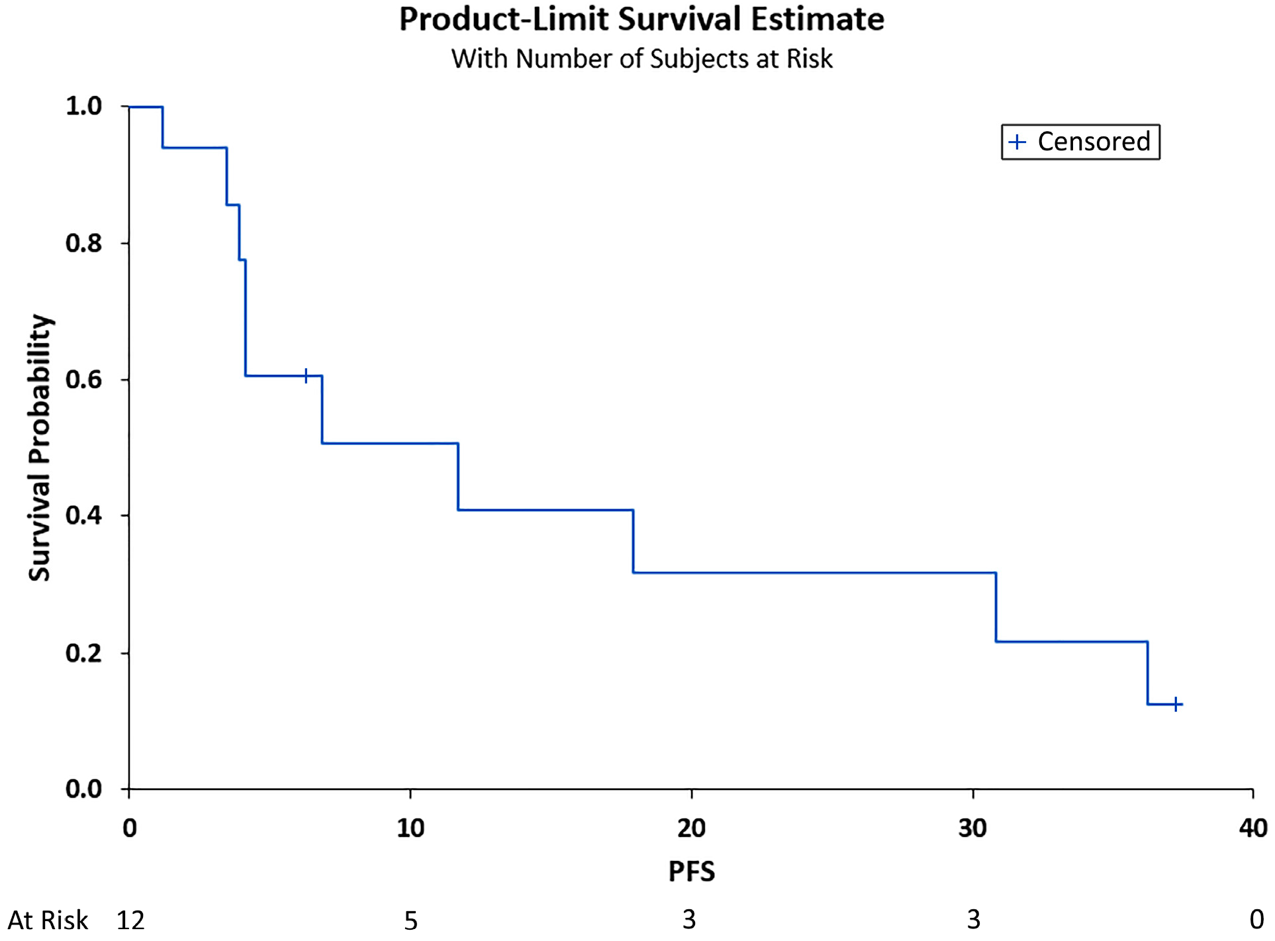1275x941 pixels.
Task: Click the y-axis tick label 0.8
Action: (x=84, y=243)
